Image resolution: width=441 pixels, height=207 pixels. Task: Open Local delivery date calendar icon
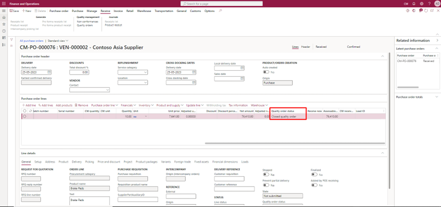click(x=242, y=68)
